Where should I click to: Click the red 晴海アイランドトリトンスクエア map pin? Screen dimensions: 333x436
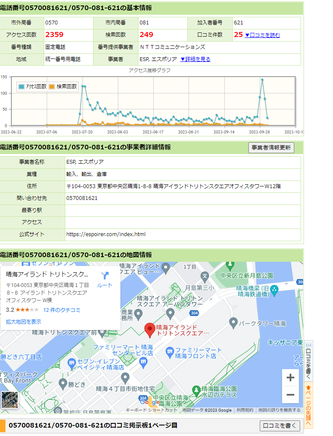pyautogui.click(x=150, y=330)
